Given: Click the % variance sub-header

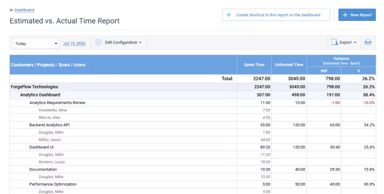Looking at the screenshot, I should click(x=358, y=70).
